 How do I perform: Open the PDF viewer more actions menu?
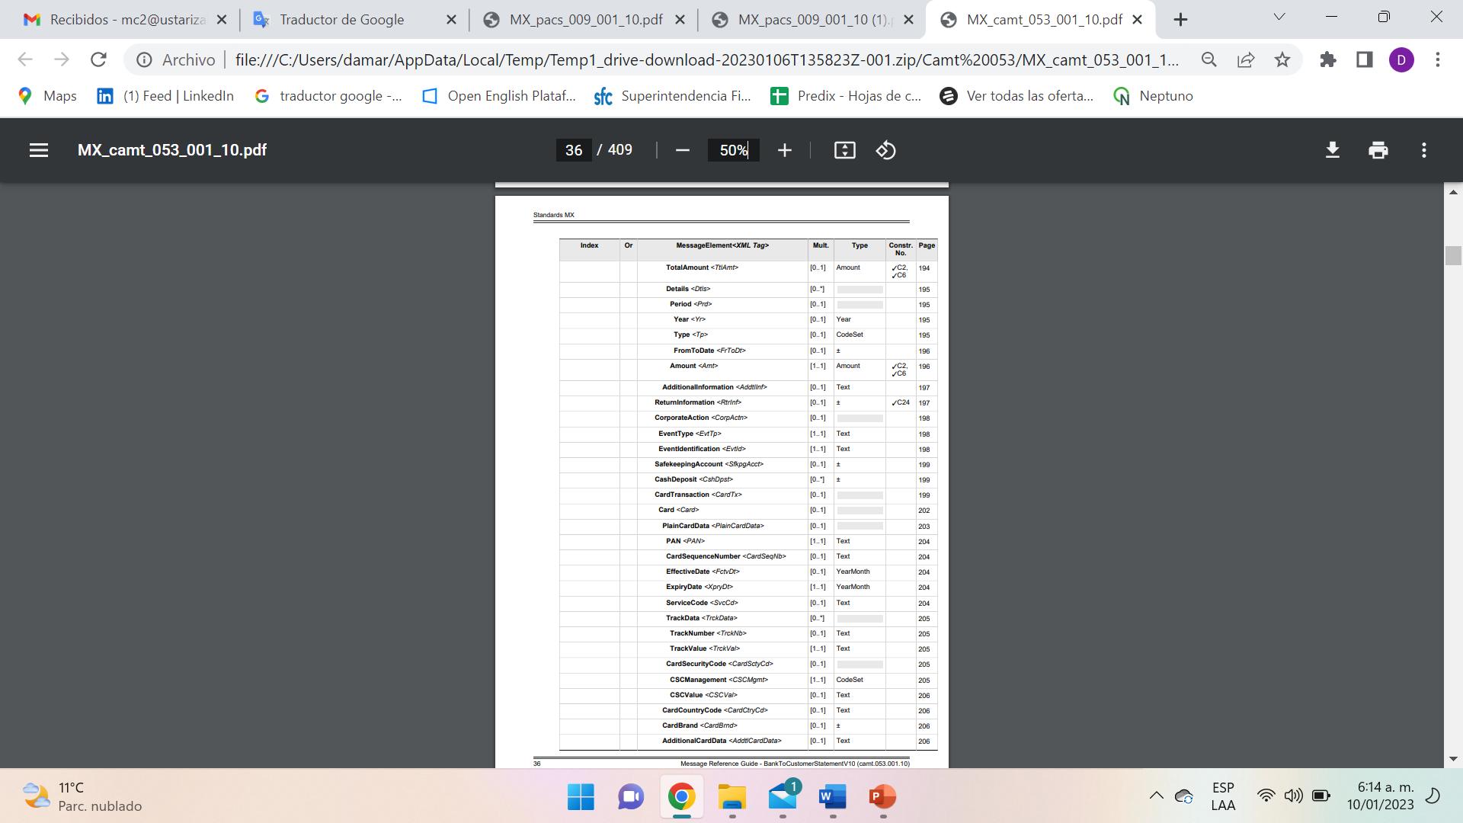1423,150
